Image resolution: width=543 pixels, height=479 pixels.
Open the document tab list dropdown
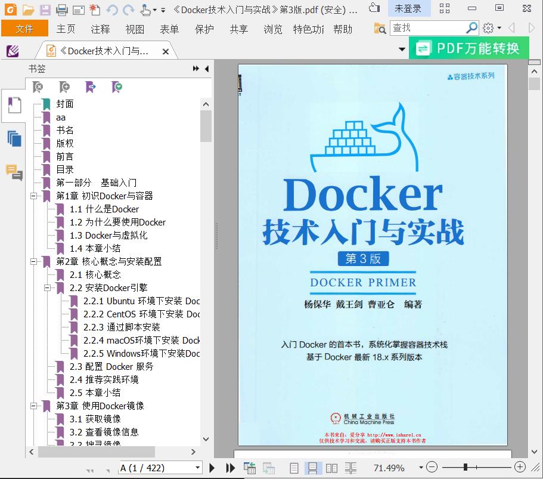[402, 50]
